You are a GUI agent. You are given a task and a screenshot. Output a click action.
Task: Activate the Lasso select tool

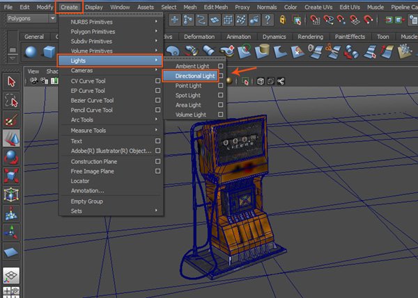(11, 101)
